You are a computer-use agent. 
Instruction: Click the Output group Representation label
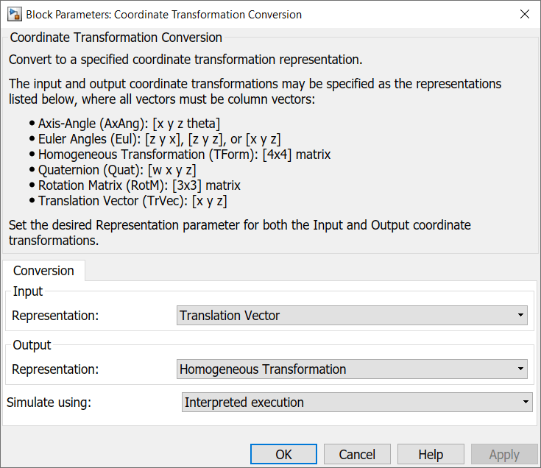click(55, 369)
